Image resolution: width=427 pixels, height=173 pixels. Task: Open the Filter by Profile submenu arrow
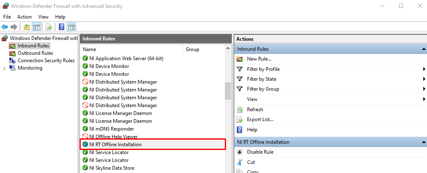pyautogui.click(x=424, y=69)
